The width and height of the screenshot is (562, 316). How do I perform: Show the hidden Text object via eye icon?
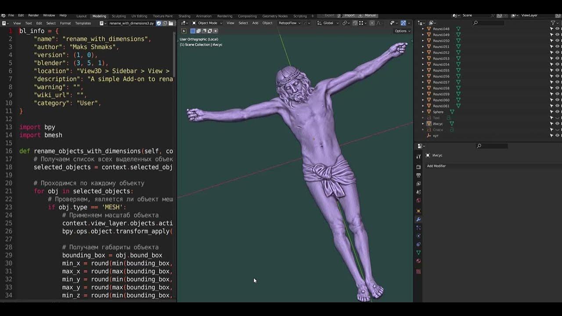(558, 118)
